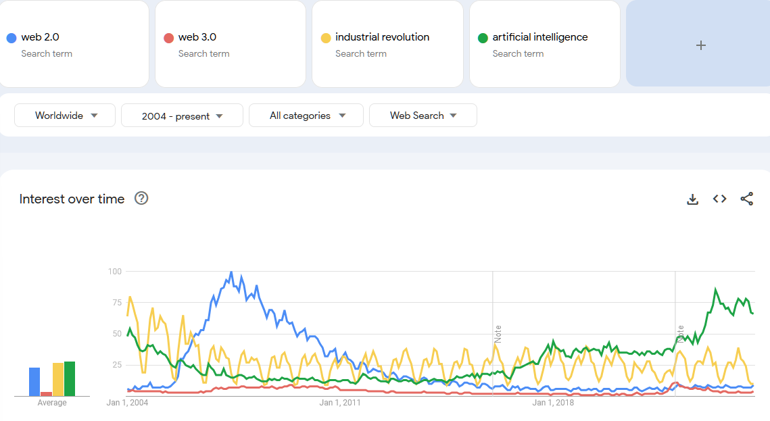Share the interest over time chart
Image resolution: width=770 pixels, height=421 pixels.
746,199
